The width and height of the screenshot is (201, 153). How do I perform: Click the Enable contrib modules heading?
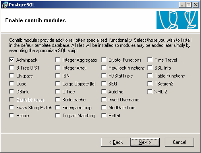(35, 20)
